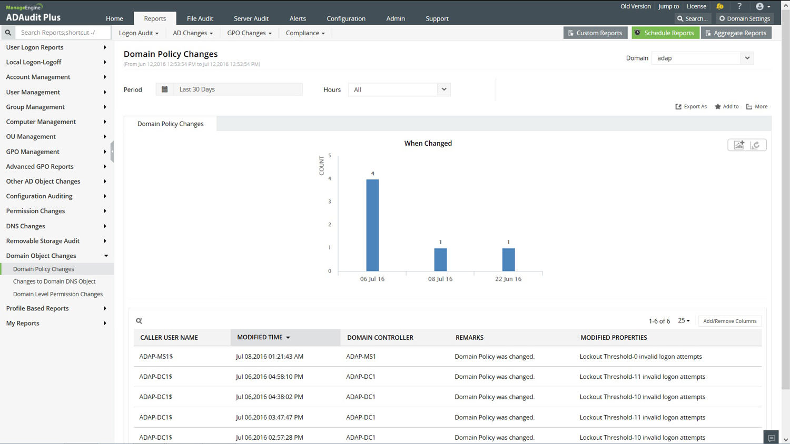The width and height of the screenshot is (790, 444).
Task: Click the user account avatar icon
Action: (759, 6)
